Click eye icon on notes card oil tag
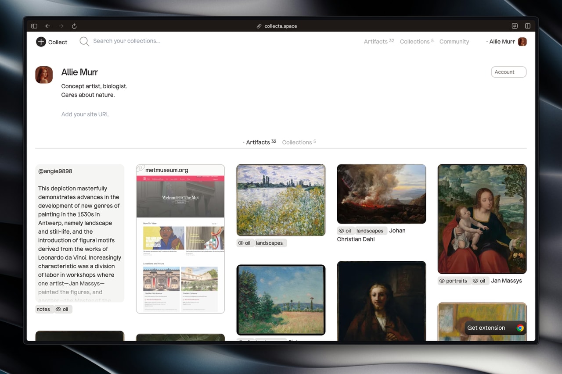562x374 pixels. coord(58,310)
